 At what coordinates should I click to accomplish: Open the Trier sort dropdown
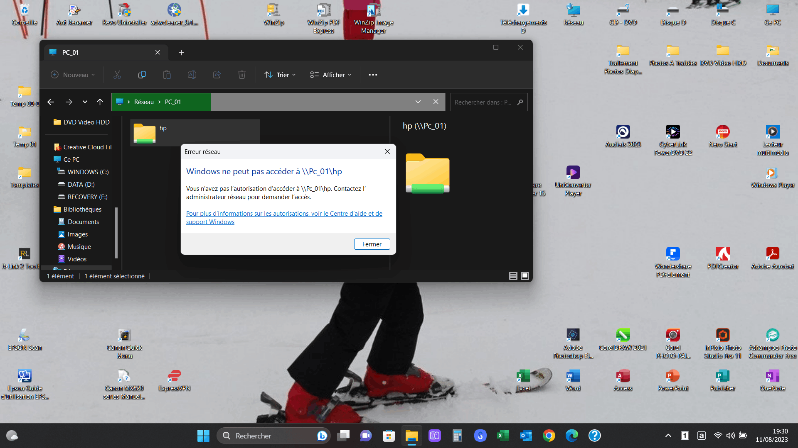point(280,75)
